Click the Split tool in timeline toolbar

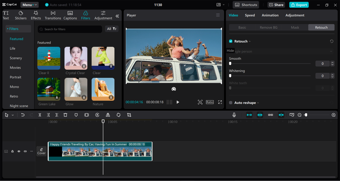pos(40,115)
